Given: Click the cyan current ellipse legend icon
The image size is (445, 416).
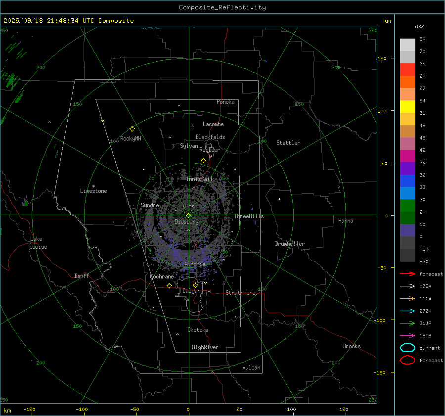Looking at the screenshot, I should 407,348.
